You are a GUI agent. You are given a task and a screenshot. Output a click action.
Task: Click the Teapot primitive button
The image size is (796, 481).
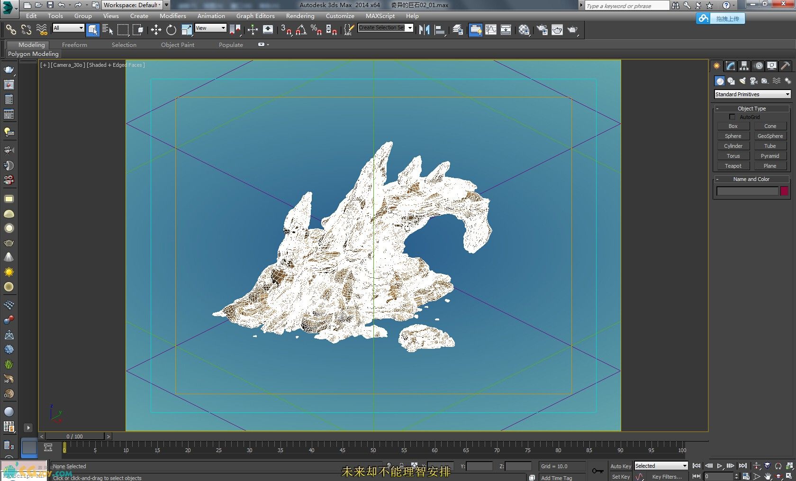point(733,166)
